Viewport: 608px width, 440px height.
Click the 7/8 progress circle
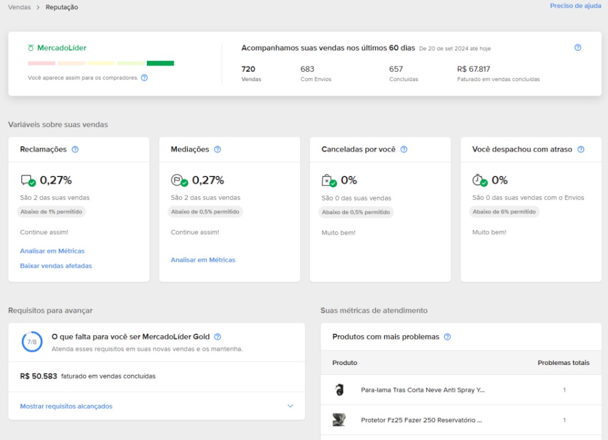(32, 342)
